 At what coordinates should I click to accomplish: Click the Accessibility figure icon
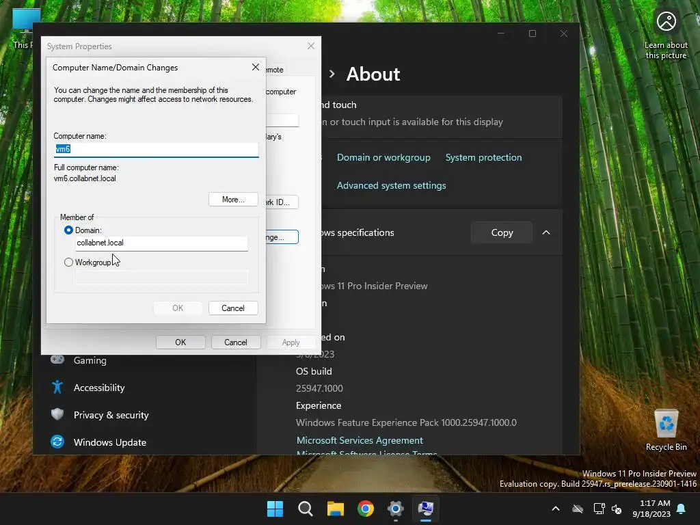[x=57, y=387]
